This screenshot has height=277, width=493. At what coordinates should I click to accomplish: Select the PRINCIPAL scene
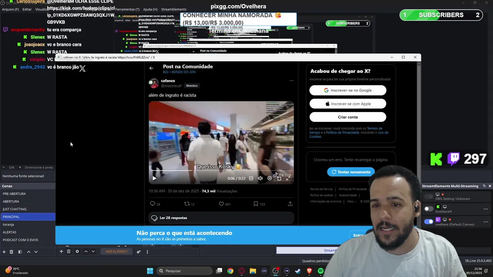(x=28, y=217)
